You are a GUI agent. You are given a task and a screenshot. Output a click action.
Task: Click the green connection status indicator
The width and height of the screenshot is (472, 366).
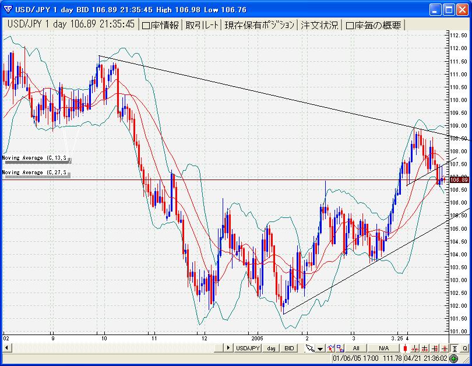[x=453, y=358]
